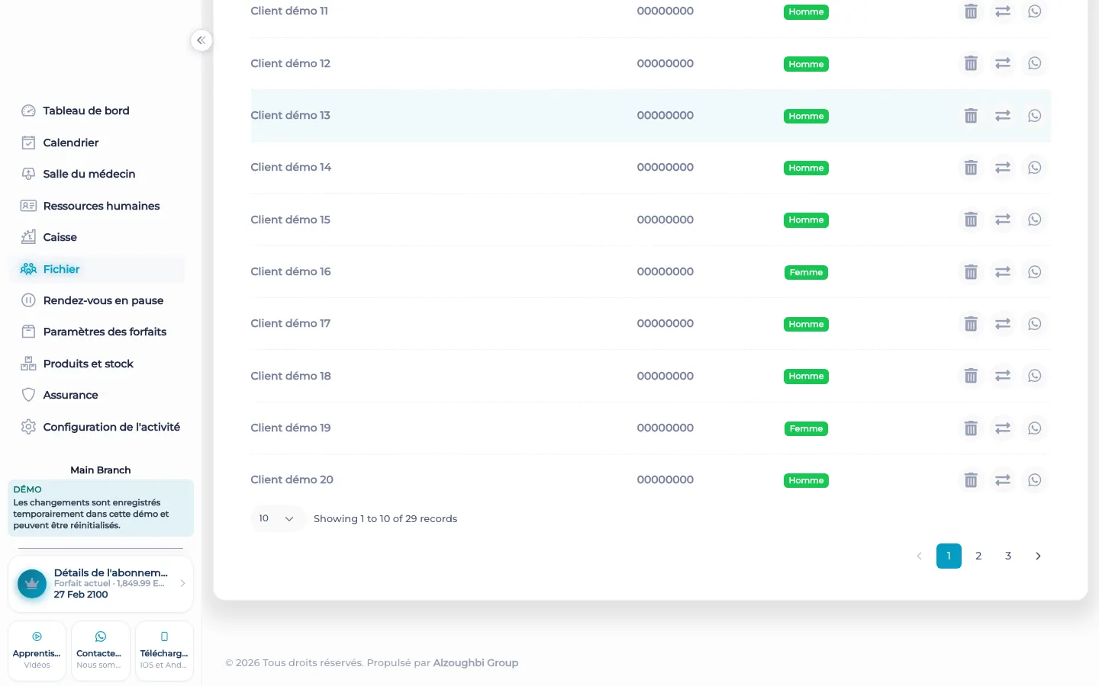
Task: Click the trash icon for Client démo 20
Action: click(x=971, y=480)
